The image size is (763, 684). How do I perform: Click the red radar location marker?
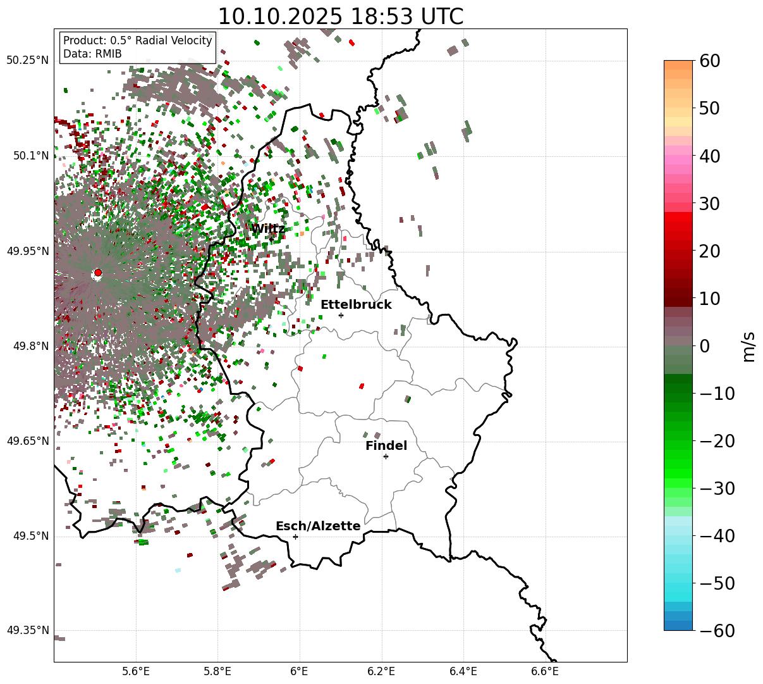coord(97,273)
